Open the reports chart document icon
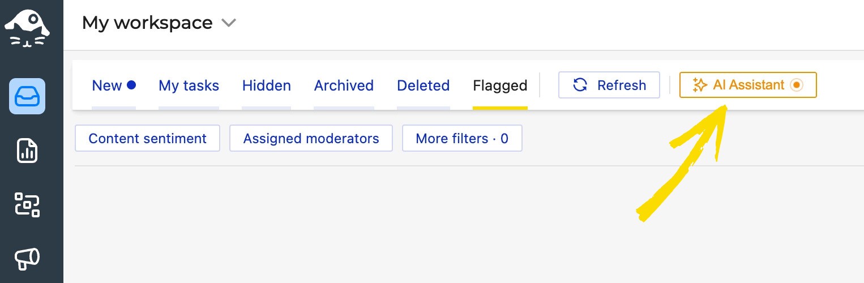Image resolution: width=864 pixels, height=283 pixels. pos(27,151)
